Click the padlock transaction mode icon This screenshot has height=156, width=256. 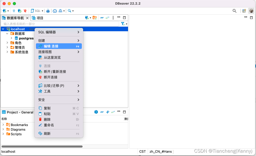tap(48, 11)
